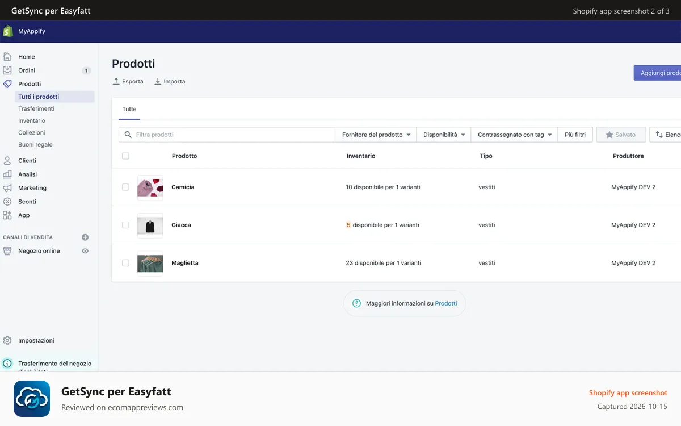Click the magnifier icon in filter field

coord(128,135)
